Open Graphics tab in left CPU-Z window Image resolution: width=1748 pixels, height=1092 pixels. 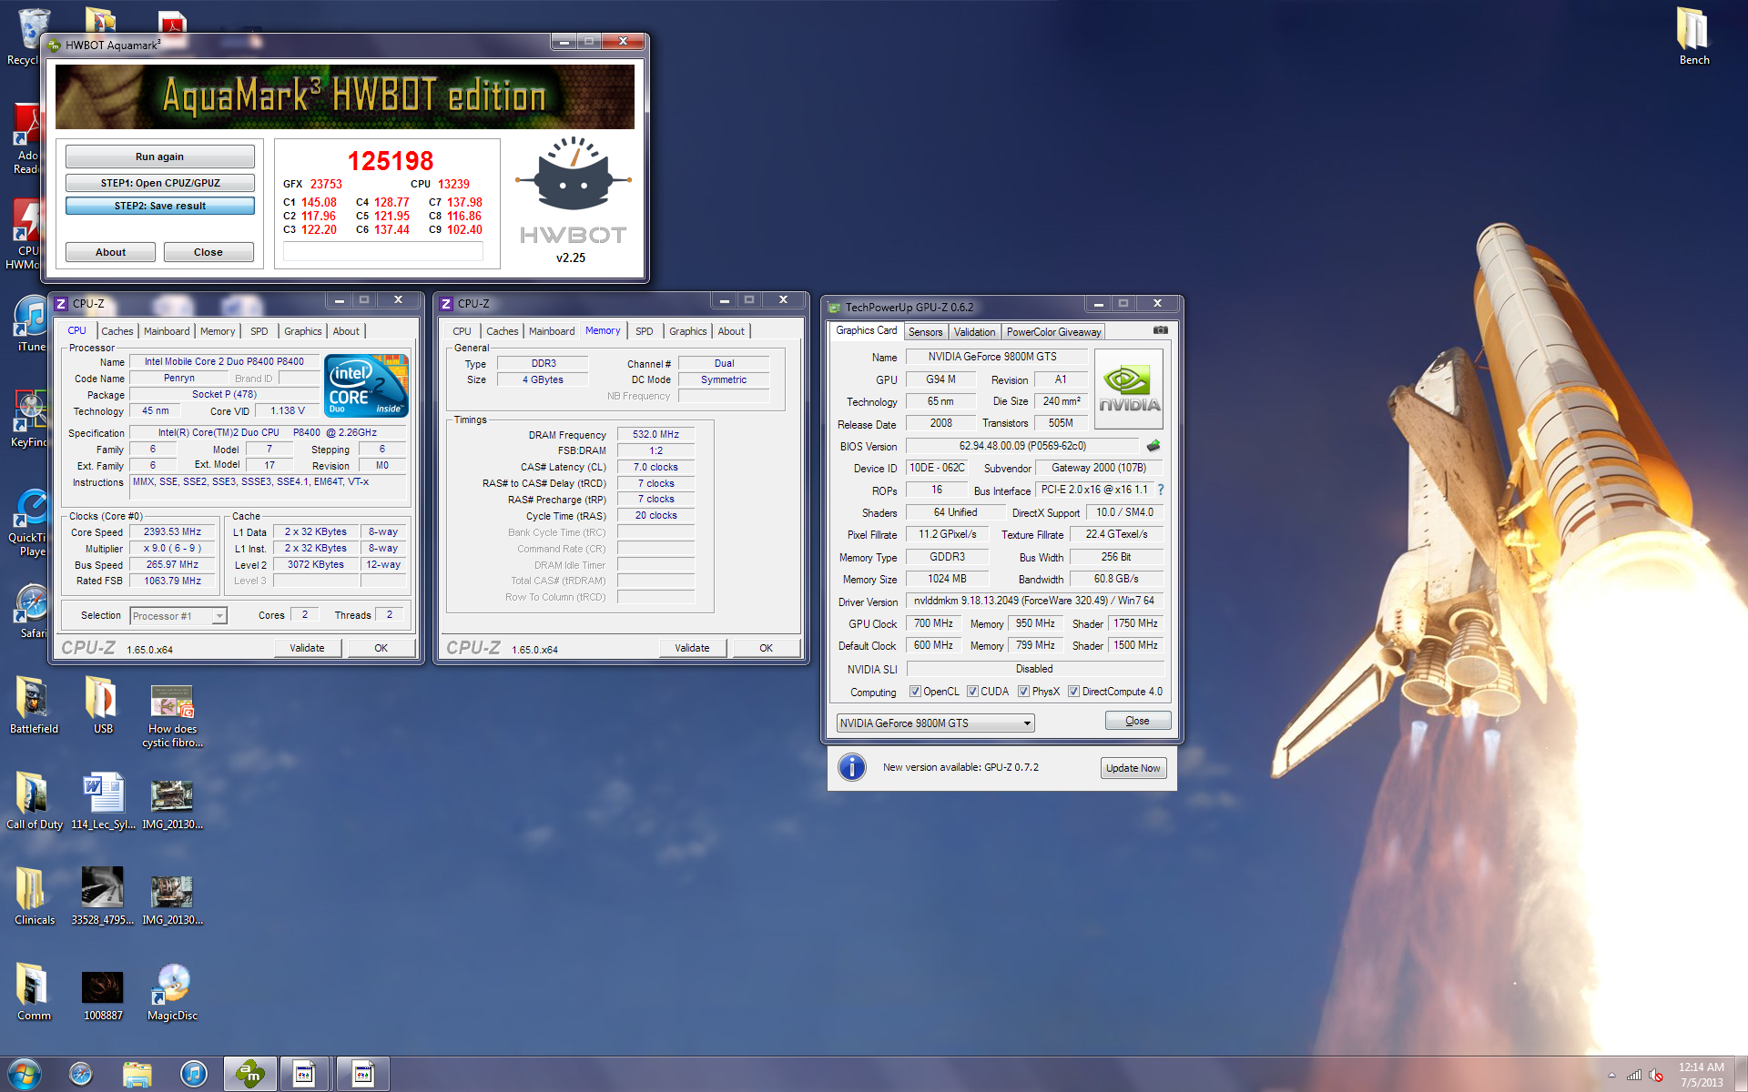click(x=302, y=331)
